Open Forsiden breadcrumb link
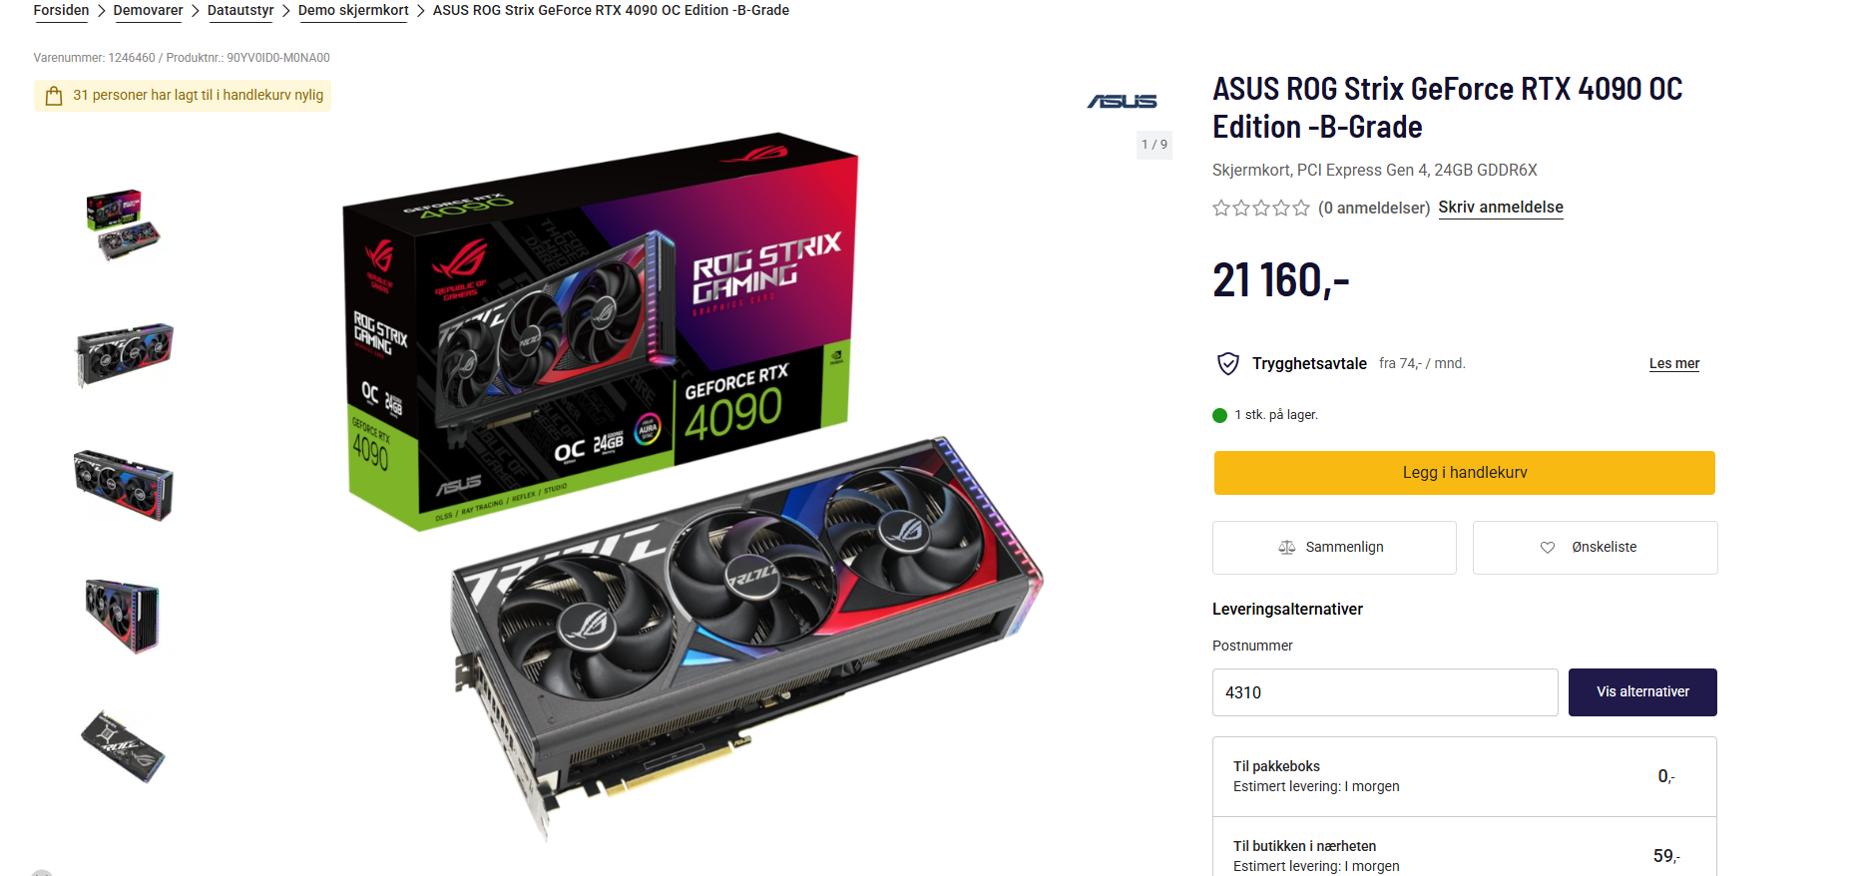This screenshot has height=876, width=1851. [x=61, y=10]
